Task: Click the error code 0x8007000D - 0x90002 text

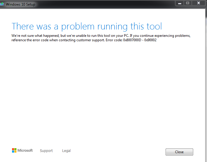Action: point(140,40)
